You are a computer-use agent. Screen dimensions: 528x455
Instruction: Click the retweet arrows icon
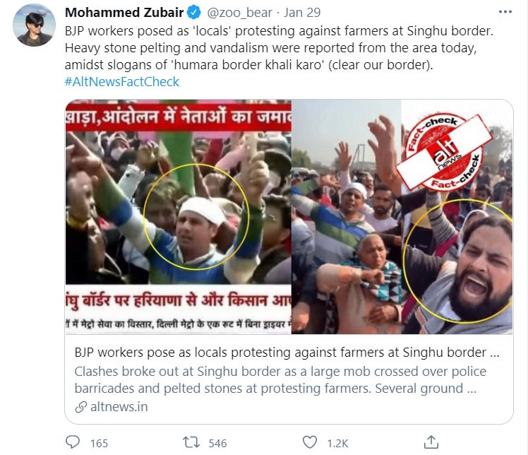click(x=191, y=442)
